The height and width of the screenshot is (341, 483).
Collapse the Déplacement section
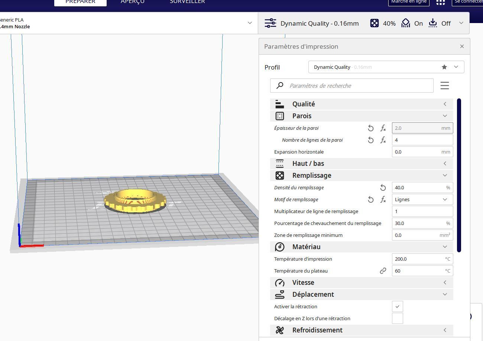(x=445, y=295)
